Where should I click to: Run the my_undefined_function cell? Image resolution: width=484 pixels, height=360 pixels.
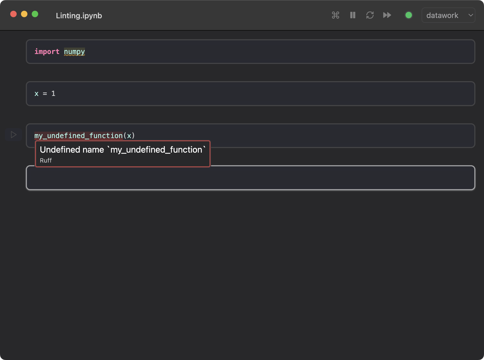(13, 135)
